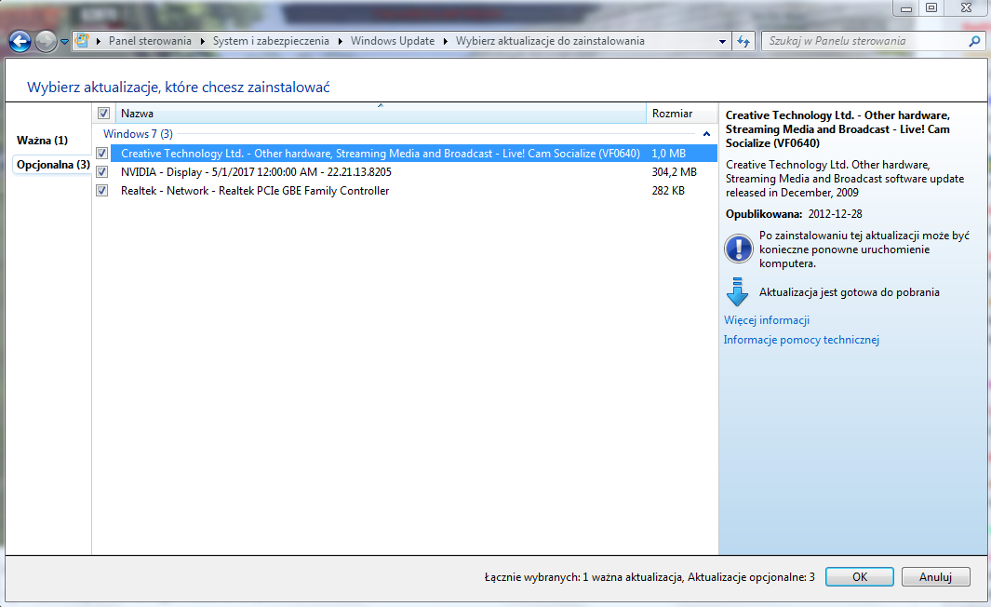Image resolution: width=991 pixels, height=607 pixels.
Task: Expand arrow after 'System i zabezpieczenia'
Action: click(x=340, y=42)
